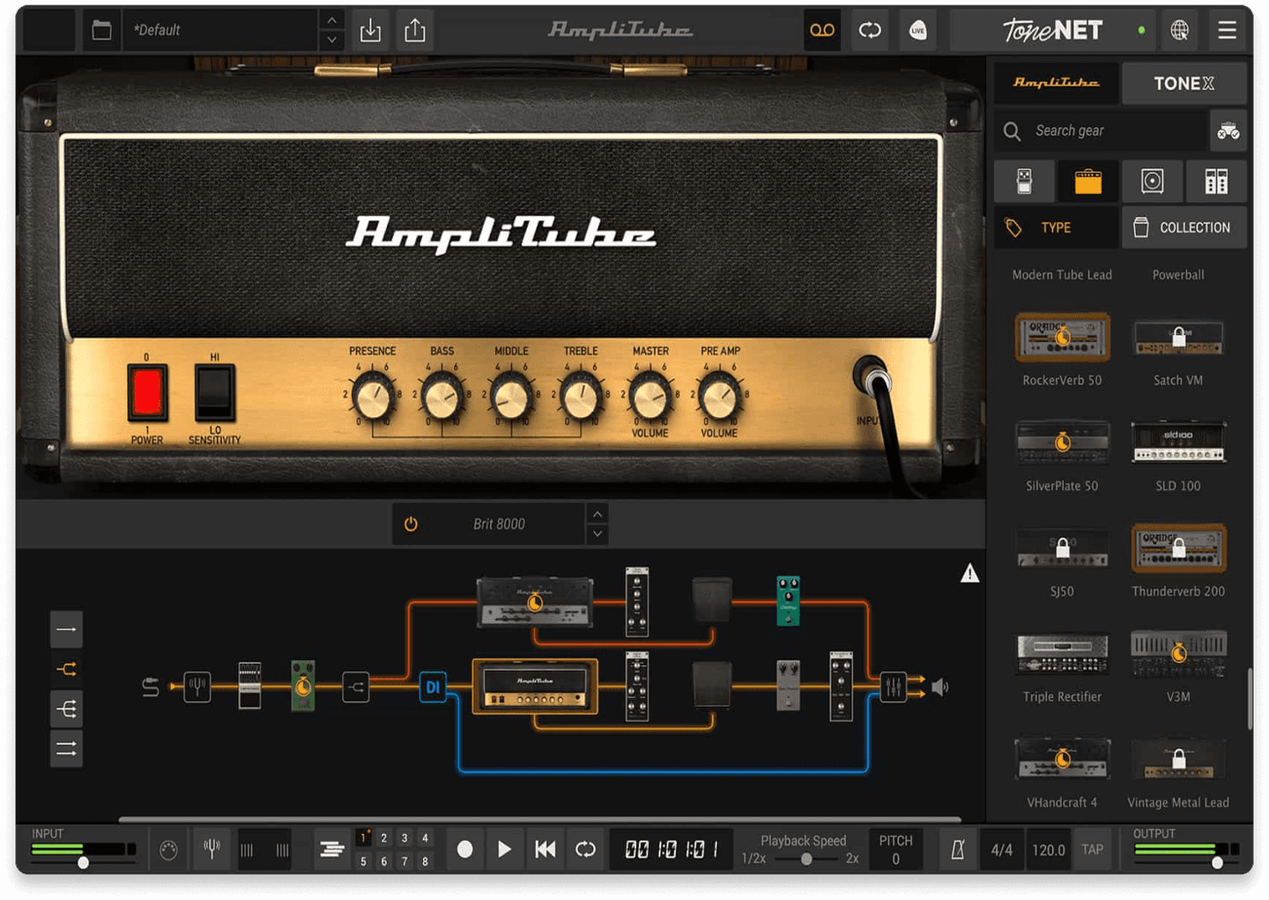The image size is (1269, 900).
Task: Select the rack effects gear category icon
Action: [x=1216, y=181]
